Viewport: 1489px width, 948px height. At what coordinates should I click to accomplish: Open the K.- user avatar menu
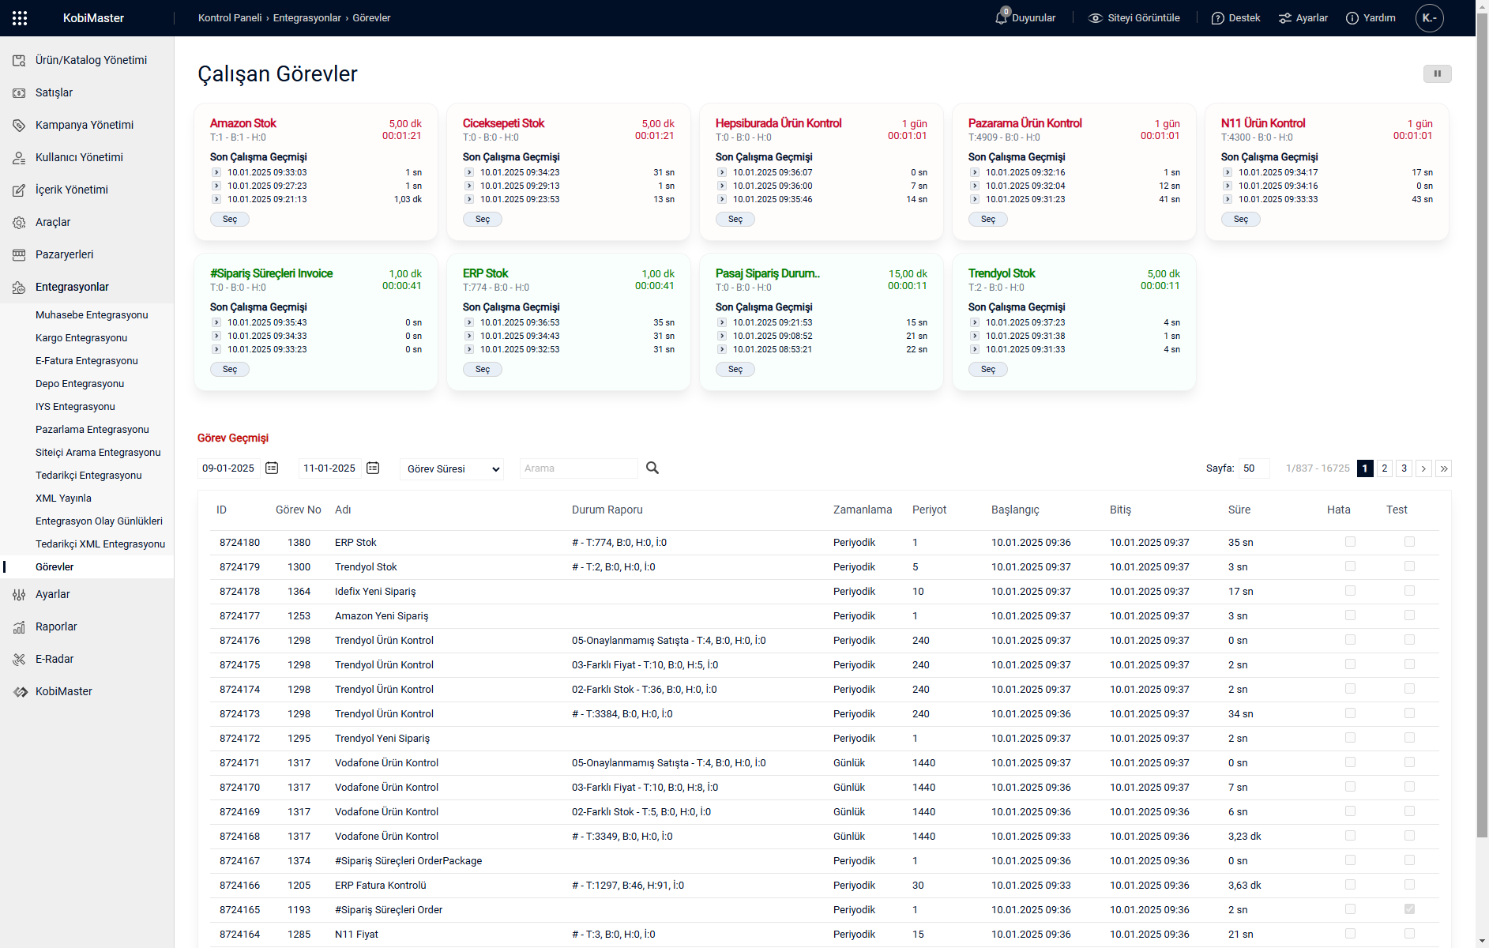click(1430, 18)
